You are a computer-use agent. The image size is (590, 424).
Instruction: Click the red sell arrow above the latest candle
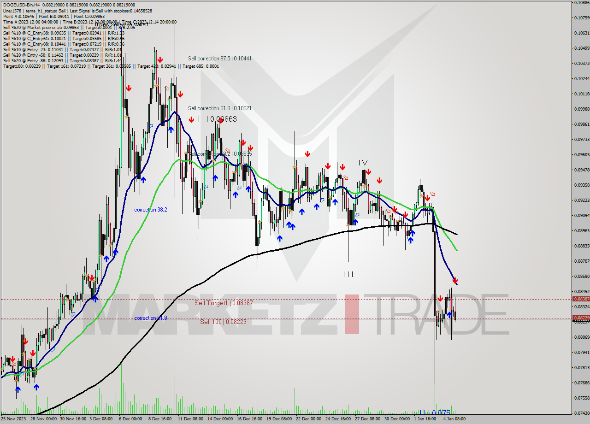click(x=455, y=280)
